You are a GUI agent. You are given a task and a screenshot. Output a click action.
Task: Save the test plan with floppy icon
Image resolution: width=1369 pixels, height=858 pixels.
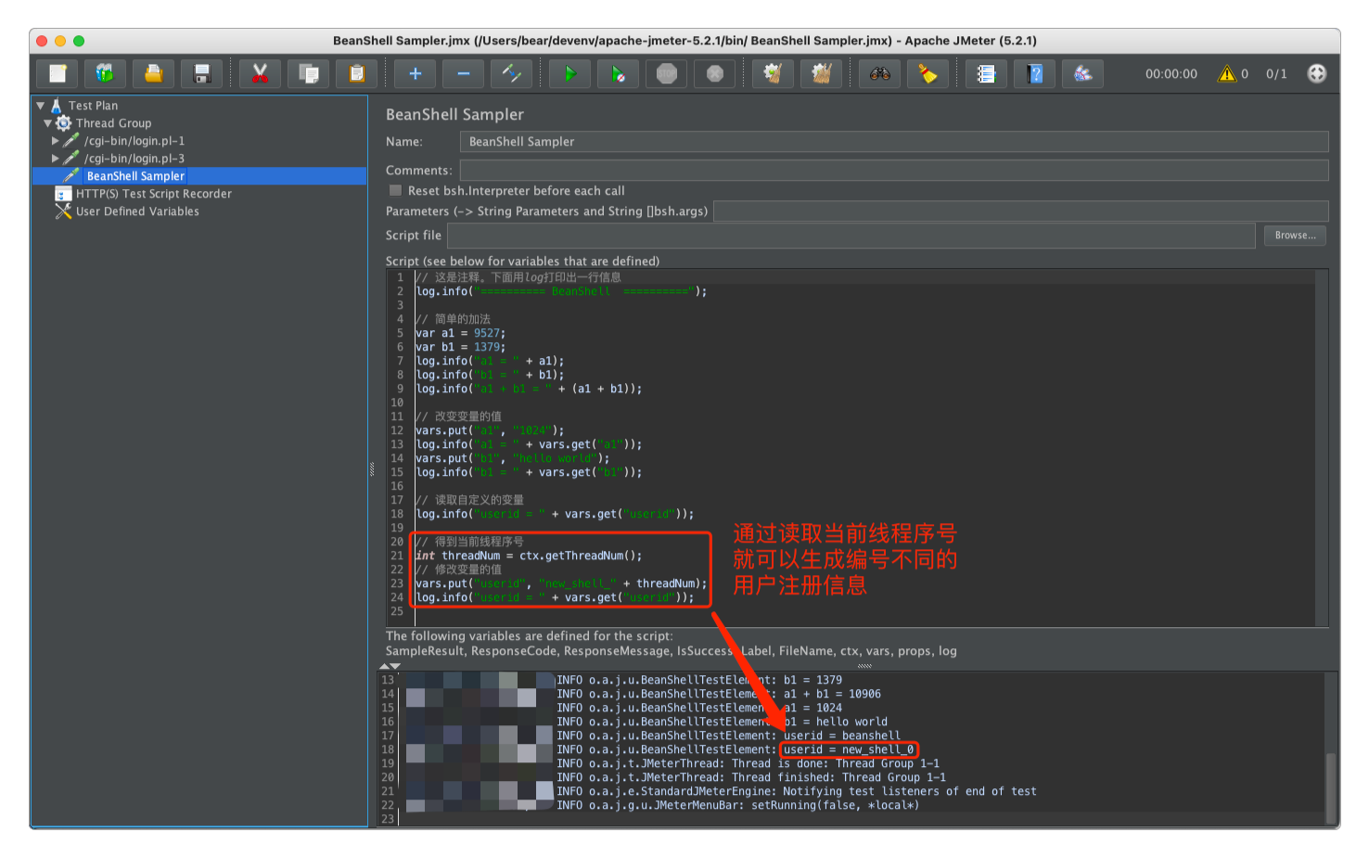[x=201, y=73]
